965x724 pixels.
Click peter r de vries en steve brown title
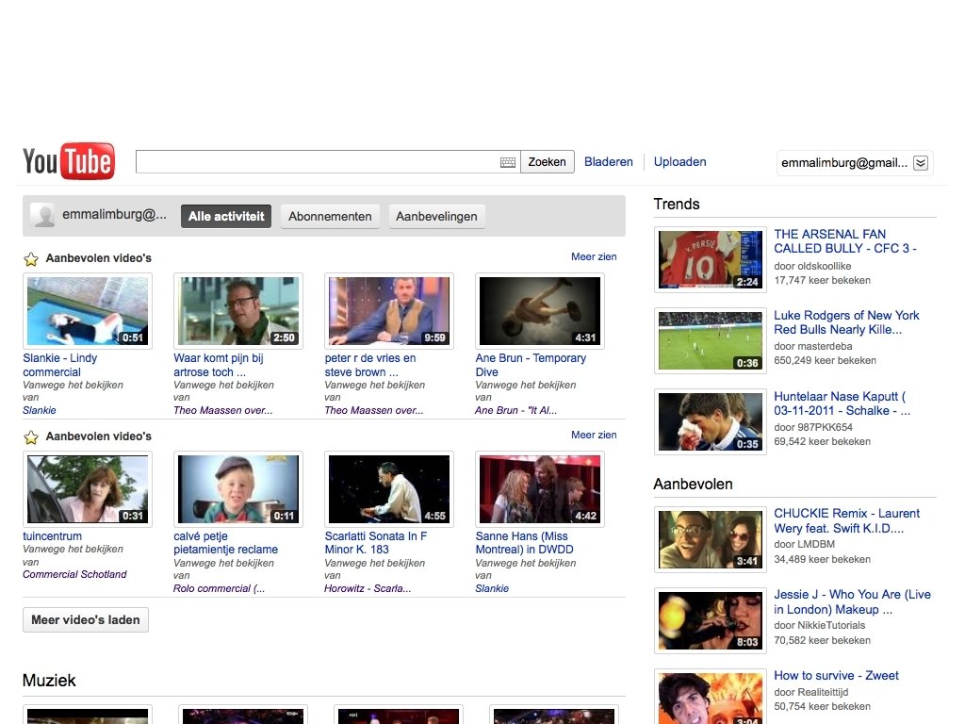(x=370, y=365)
